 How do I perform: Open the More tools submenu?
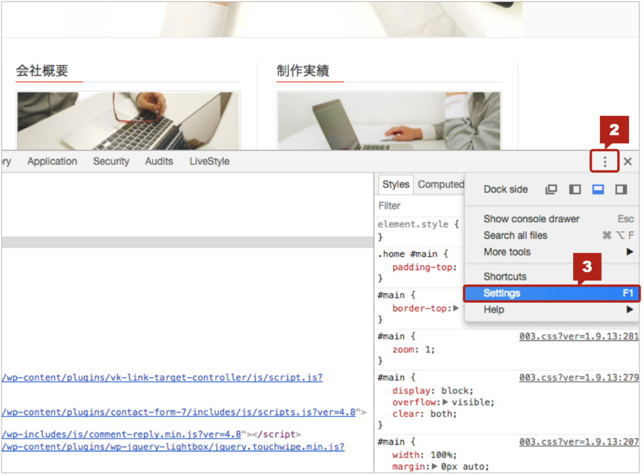click(552, 252)
